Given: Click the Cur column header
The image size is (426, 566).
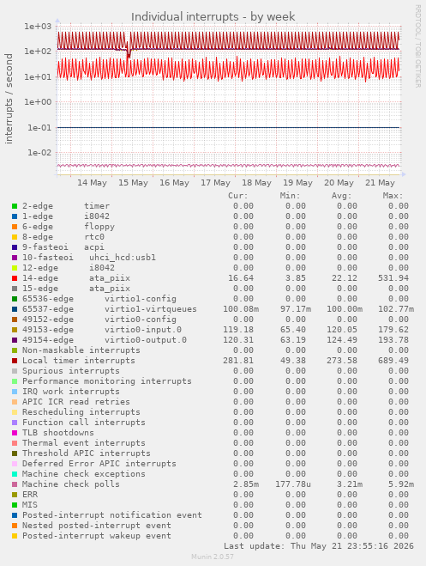Looking at the screenshot, I should pyautogui.click(x=238, y=196).
